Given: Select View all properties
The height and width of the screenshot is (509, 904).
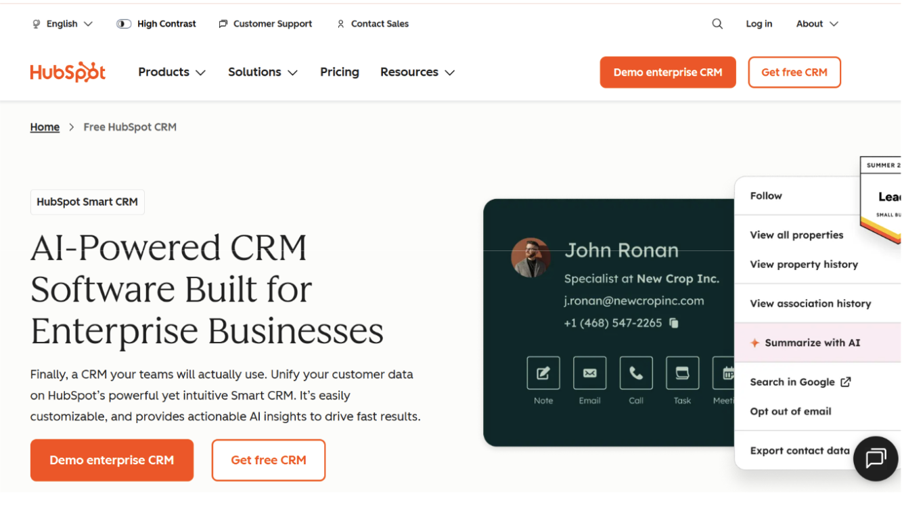Looking at the screenshot, I should [x=796, y=235].
